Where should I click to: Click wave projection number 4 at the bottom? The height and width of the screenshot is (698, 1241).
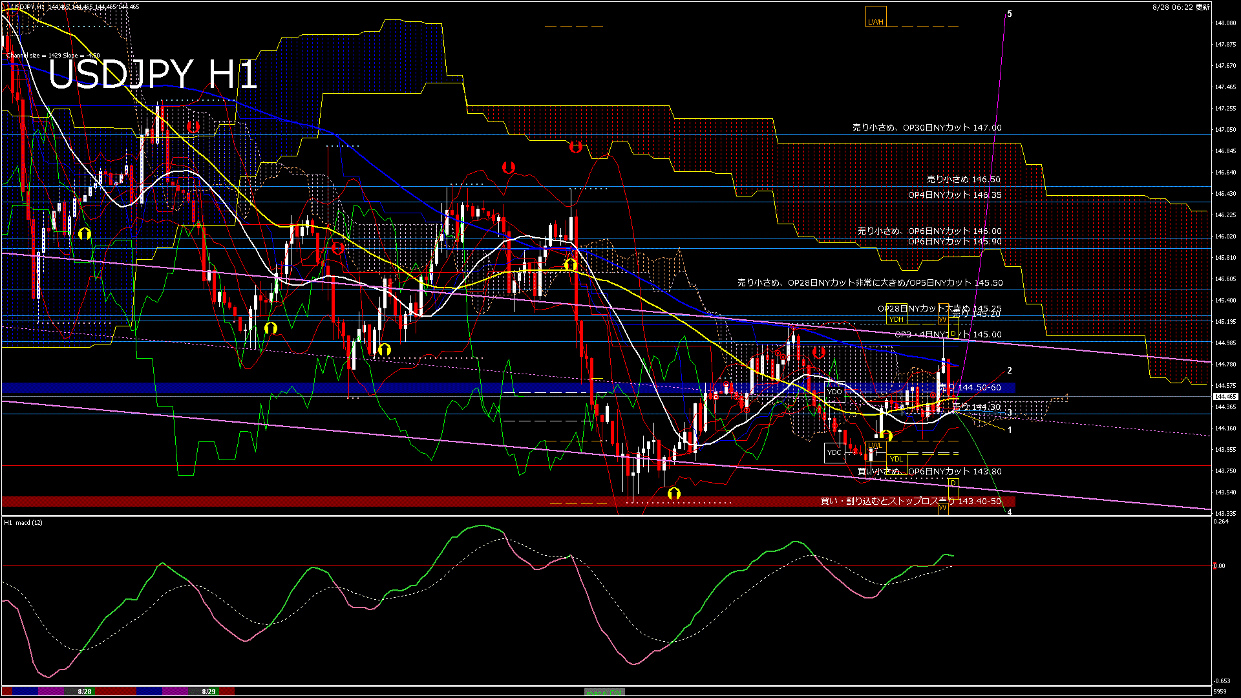coord(1010,512)
